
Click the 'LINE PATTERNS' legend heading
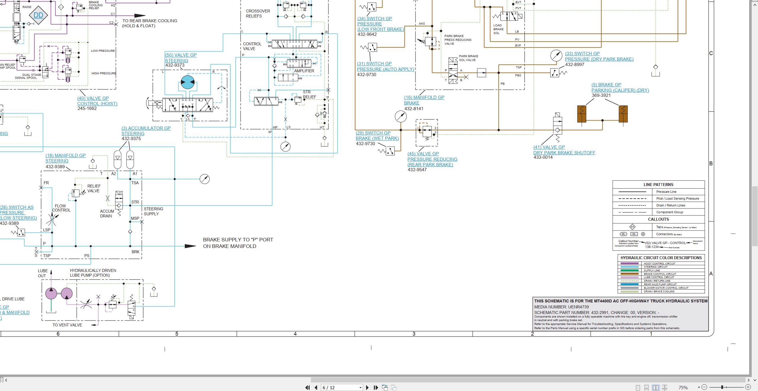click(658, 185)
